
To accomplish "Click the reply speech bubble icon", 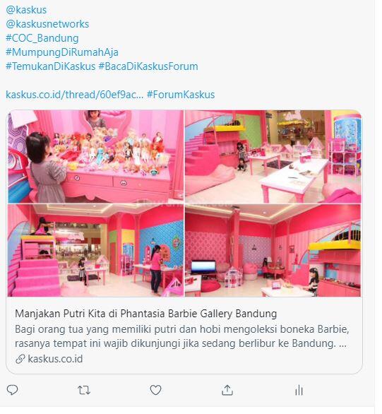I will pos(12,390).
